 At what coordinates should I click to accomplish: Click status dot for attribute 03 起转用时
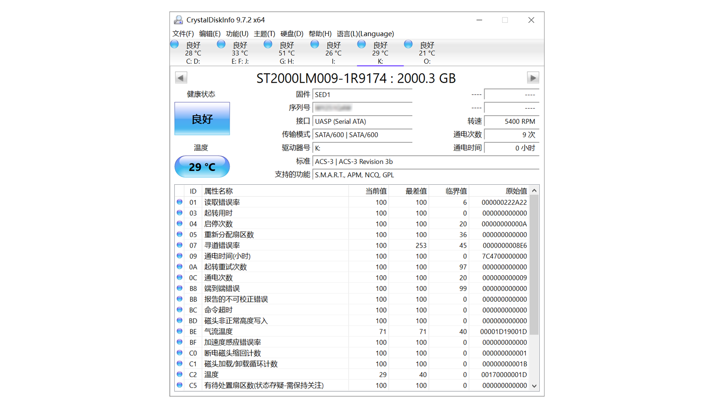click(x=179, y=213)
